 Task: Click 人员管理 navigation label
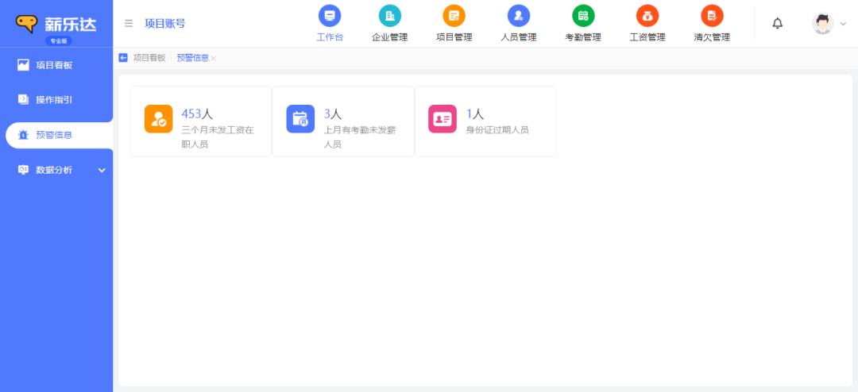(518, 37)
